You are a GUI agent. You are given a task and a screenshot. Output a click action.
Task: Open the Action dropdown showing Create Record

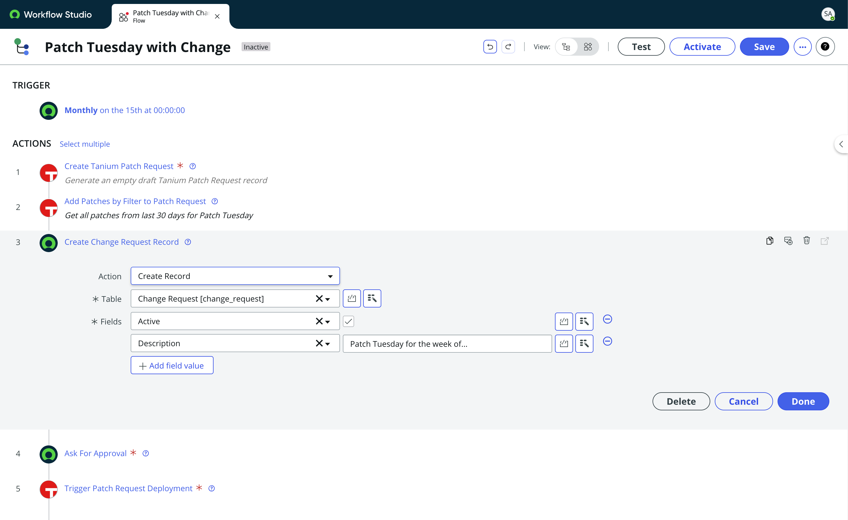tap(235, 276)
